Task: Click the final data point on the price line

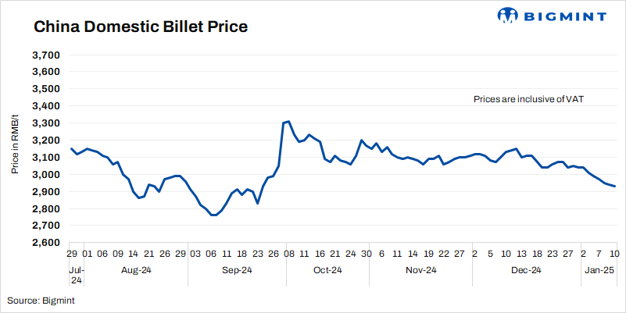Action: (x=615, y=186)
